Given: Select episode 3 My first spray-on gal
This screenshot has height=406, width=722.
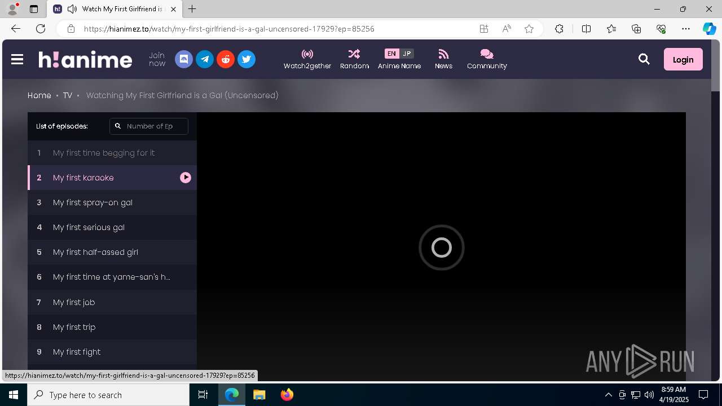Looking at the screenshot, I should point(112,202).
